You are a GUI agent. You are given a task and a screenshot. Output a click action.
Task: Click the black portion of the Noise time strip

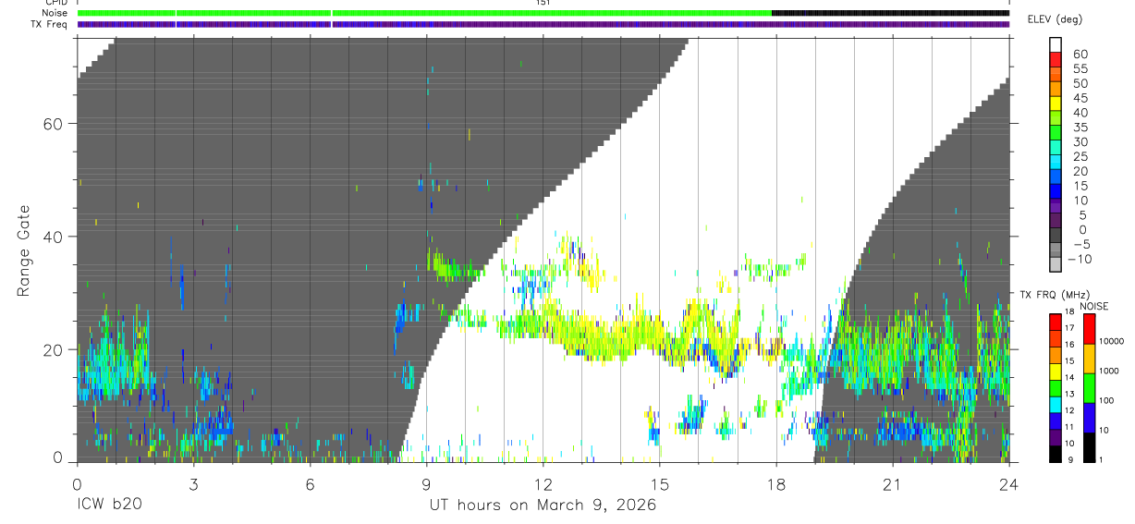(x=891, y=13)
